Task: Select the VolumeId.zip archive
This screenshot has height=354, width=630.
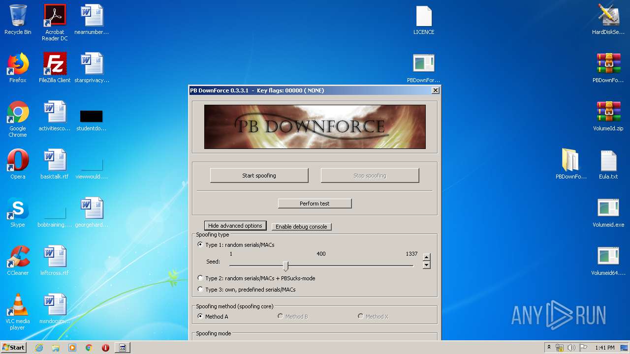Action: (x=608, y=116)
